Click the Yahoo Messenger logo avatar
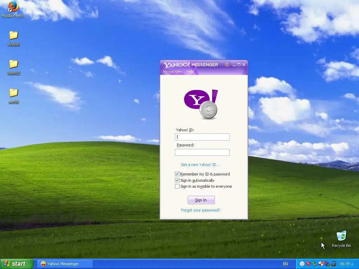The height and width of the screenshot is (269, 359). (201, 104)
